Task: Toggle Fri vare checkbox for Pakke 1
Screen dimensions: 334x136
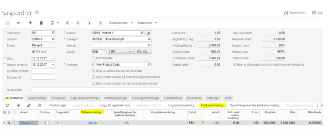Action: [x=47, y=123]
